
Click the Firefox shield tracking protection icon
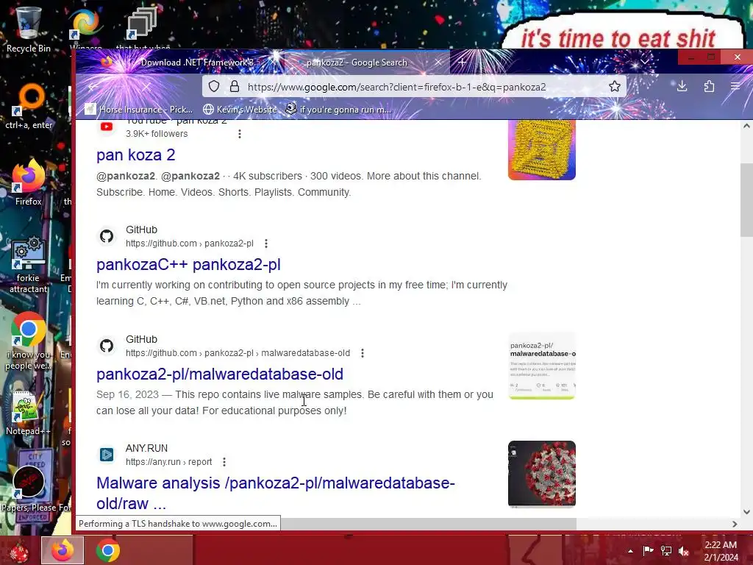coord(214,87)
